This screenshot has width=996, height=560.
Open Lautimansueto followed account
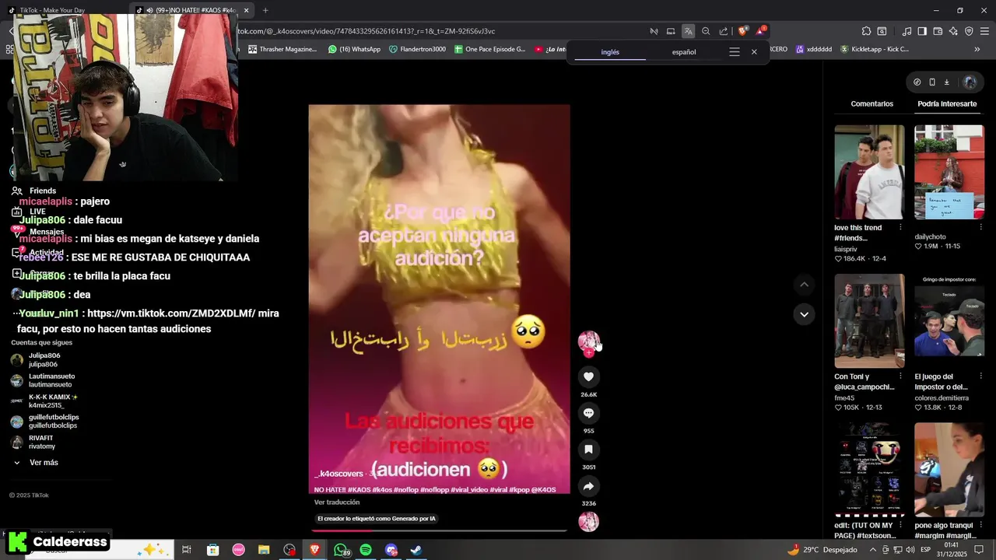pyautogui.click(x=44, y=380)
